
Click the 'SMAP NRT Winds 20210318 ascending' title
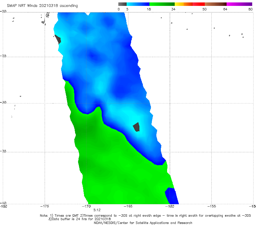[42, 6]
